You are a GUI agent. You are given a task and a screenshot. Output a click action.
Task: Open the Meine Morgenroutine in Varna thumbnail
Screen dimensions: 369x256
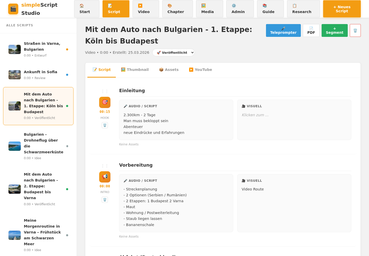pos(15,235)
